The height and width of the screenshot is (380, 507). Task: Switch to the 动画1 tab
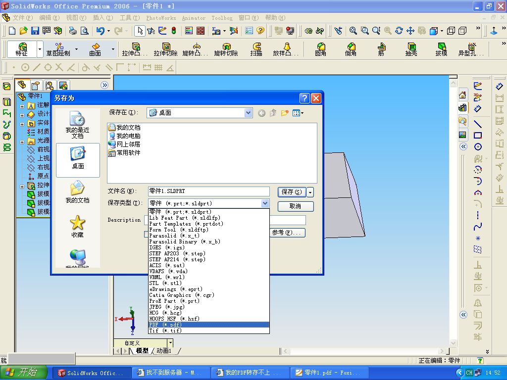point(164,351)
